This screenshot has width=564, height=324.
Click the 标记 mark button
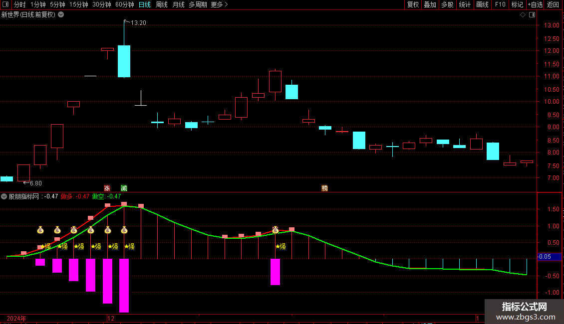tap(517, 4)
